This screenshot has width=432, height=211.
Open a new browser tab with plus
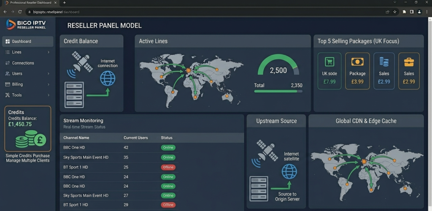pyautogui.click(x=65, y=3)
